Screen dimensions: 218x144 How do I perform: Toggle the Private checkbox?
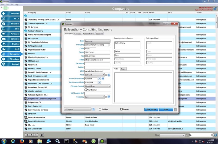click(x=121, y=109)
